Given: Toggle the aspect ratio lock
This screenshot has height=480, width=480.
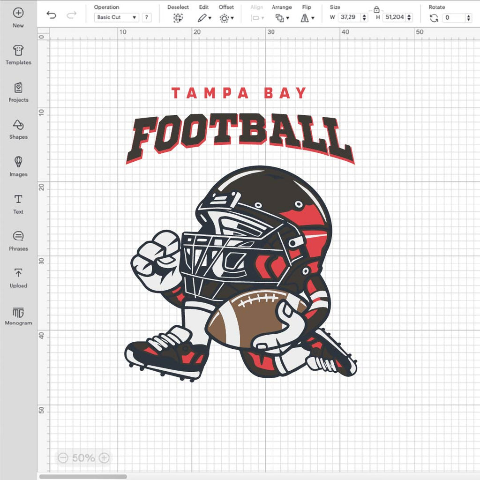Looking at the screenshot, I should [376, 9].
